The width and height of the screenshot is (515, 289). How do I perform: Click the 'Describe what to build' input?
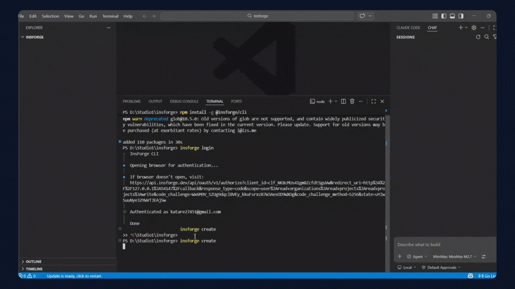click(443, 244)
